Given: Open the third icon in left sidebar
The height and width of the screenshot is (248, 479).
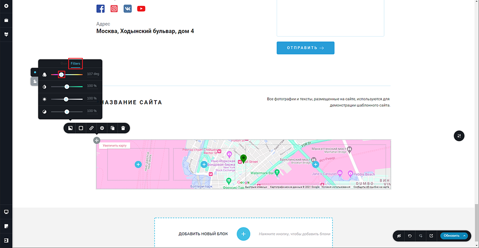Looking at the screenshot, I should click(6, 34).
